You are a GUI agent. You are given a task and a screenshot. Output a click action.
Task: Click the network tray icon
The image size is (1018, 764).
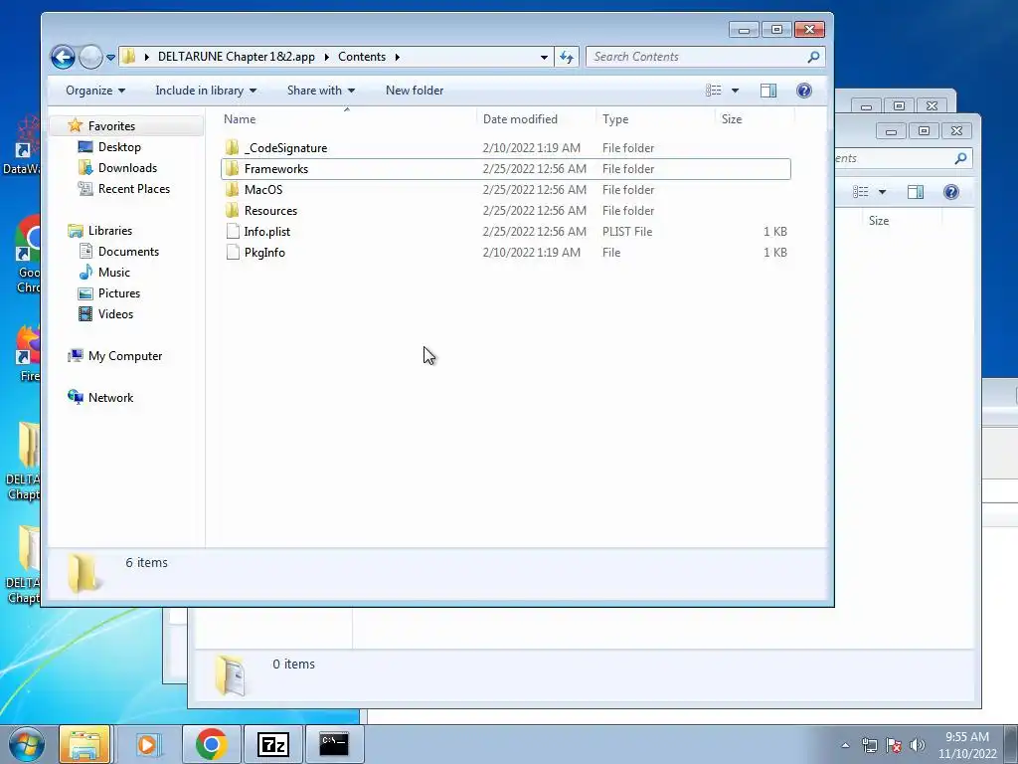click(869, 745)
